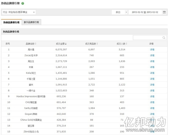The image size is (169, 135).
Task: Click amount value 693,236
Action: (61, 96)
